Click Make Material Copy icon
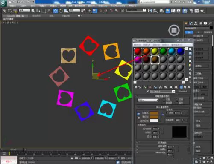The image size is (214, 164). [x=155, y=87]
